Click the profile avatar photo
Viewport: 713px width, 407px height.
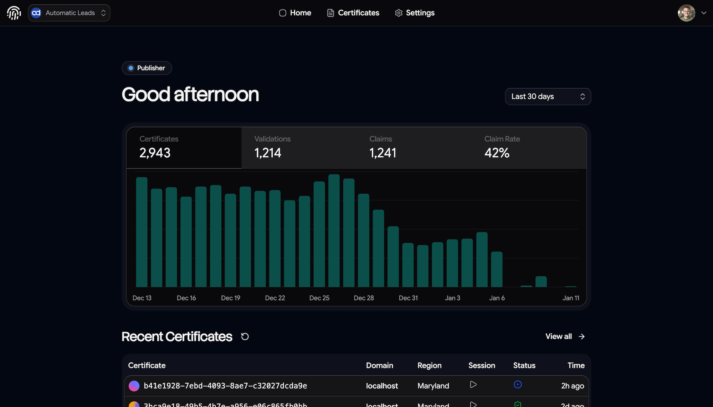[687, 13]
